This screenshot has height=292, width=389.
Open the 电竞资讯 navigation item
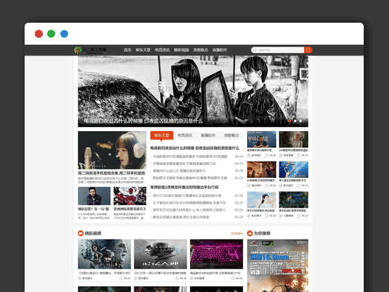pyautogui.click(x=162, y=50)
